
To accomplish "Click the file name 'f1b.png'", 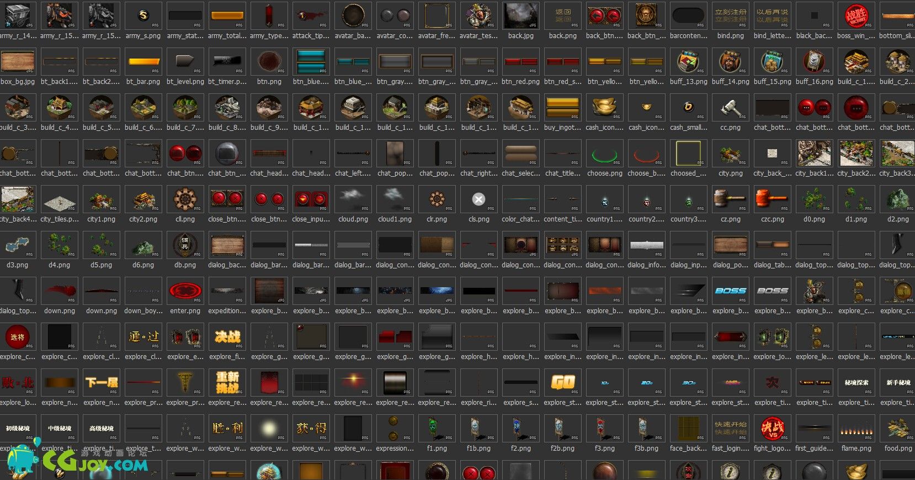I will 479,449.
